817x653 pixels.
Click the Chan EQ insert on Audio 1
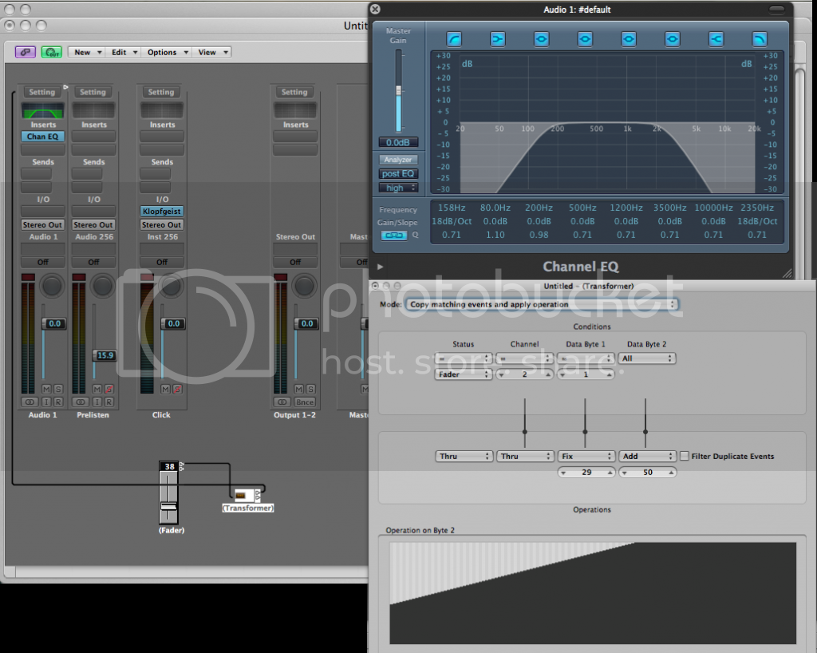click(x=43, y=137)
